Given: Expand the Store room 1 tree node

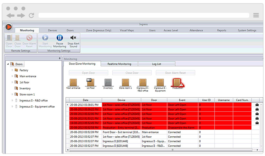Looking at the screenshot, I should point(12,94).
